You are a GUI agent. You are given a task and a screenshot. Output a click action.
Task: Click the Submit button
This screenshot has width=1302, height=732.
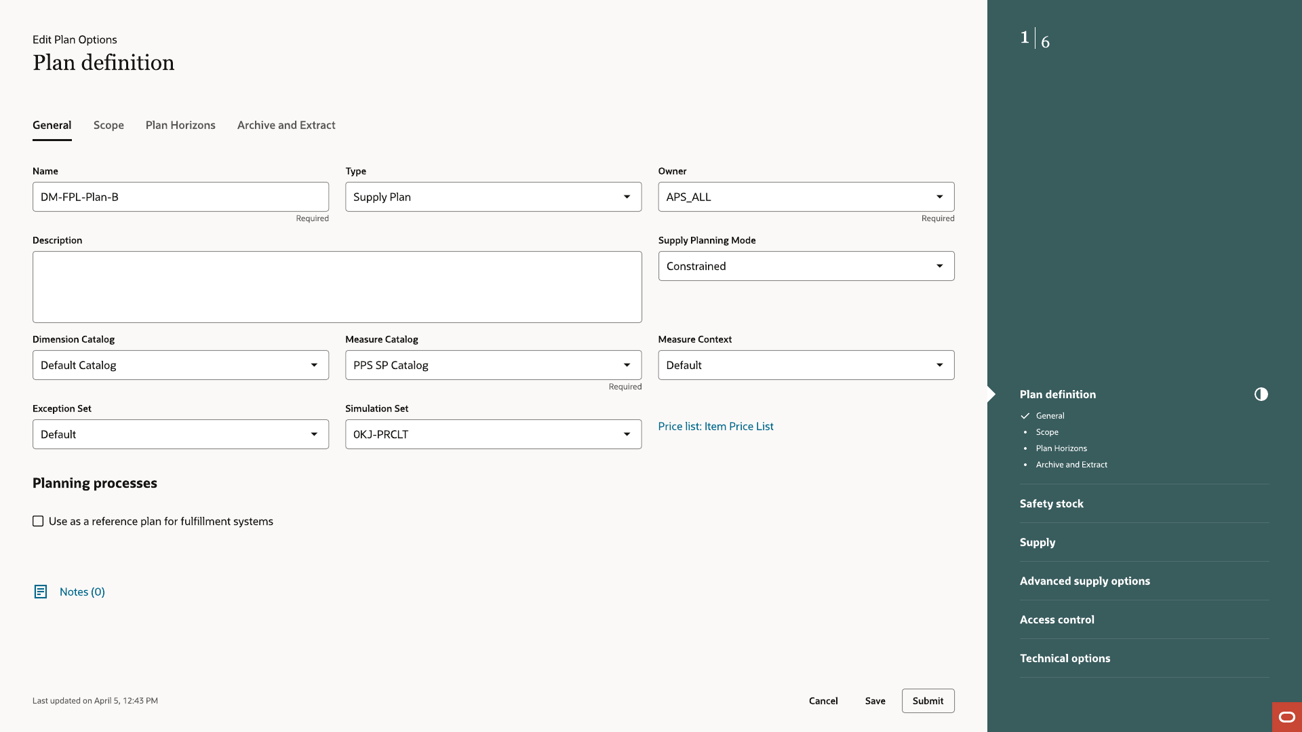click(x=928, y=701)
